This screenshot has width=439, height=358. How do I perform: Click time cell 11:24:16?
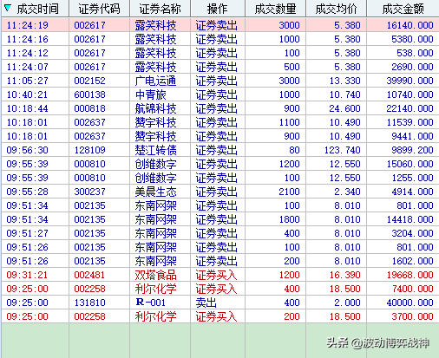coord(27,39)
